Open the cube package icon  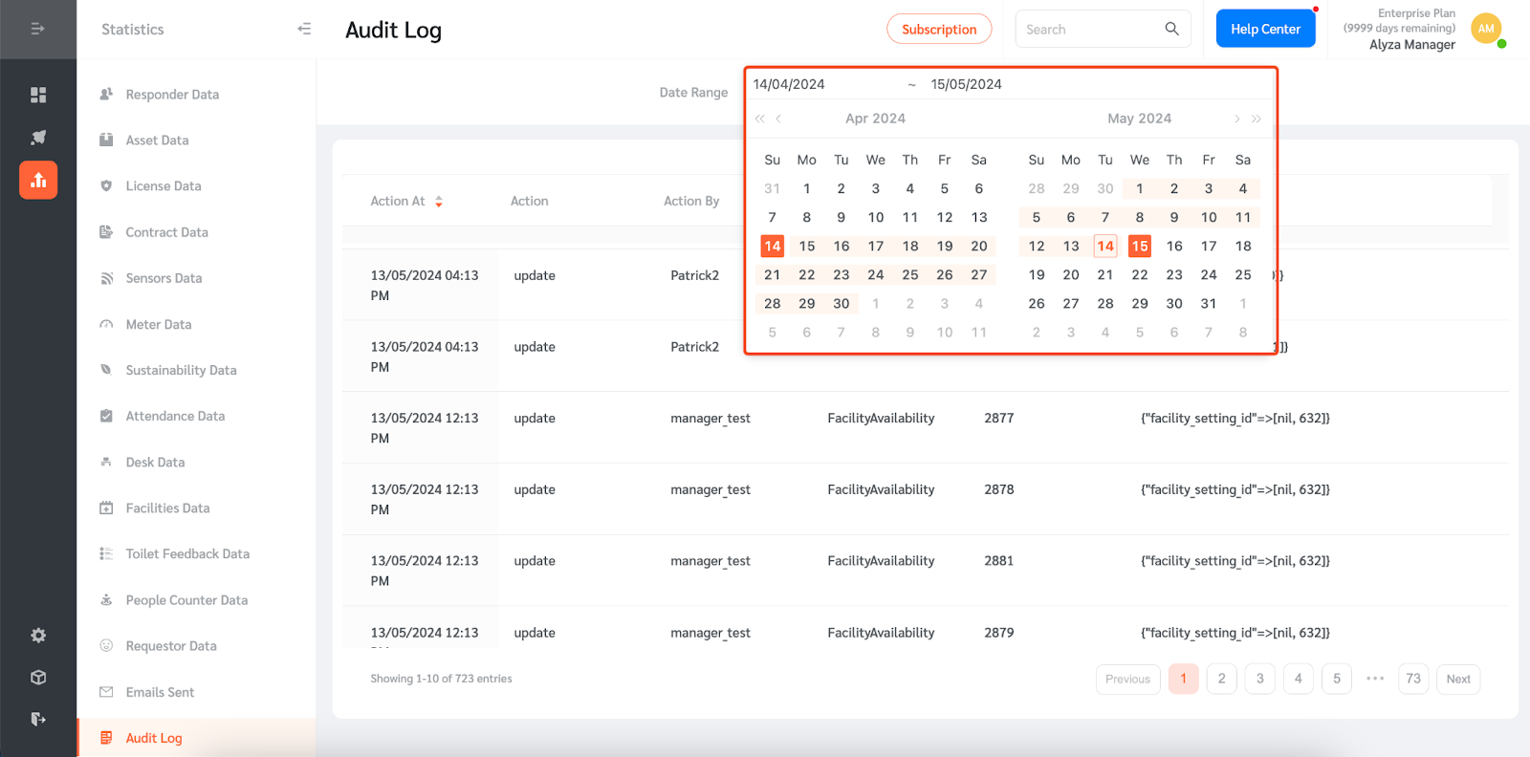(38, 678)
